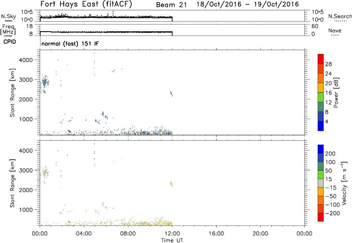Click the 'Slant Range [km]' label of power panel
352x243 pixels.
(12, 93)
